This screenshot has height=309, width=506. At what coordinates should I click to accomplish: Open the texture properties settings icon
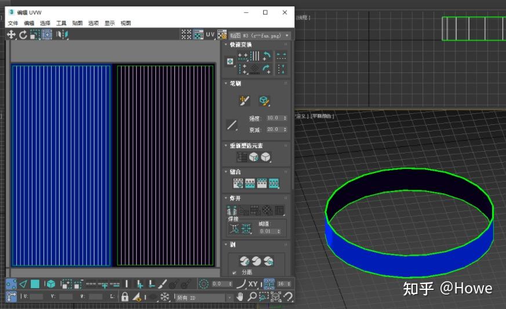click(x=222, y=35)
